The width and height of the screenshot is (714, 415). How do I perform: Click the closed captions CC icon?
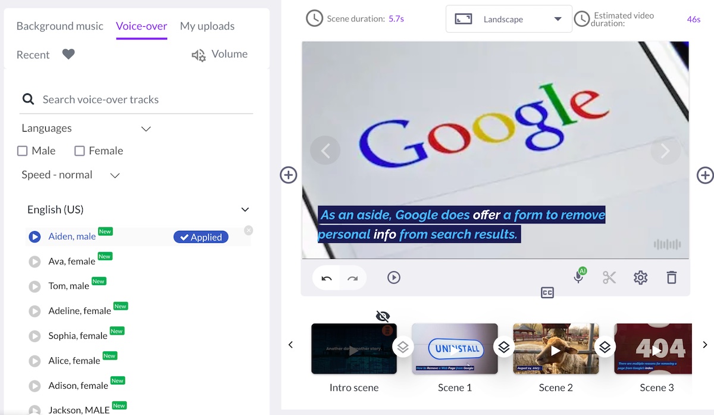[547, 292]
